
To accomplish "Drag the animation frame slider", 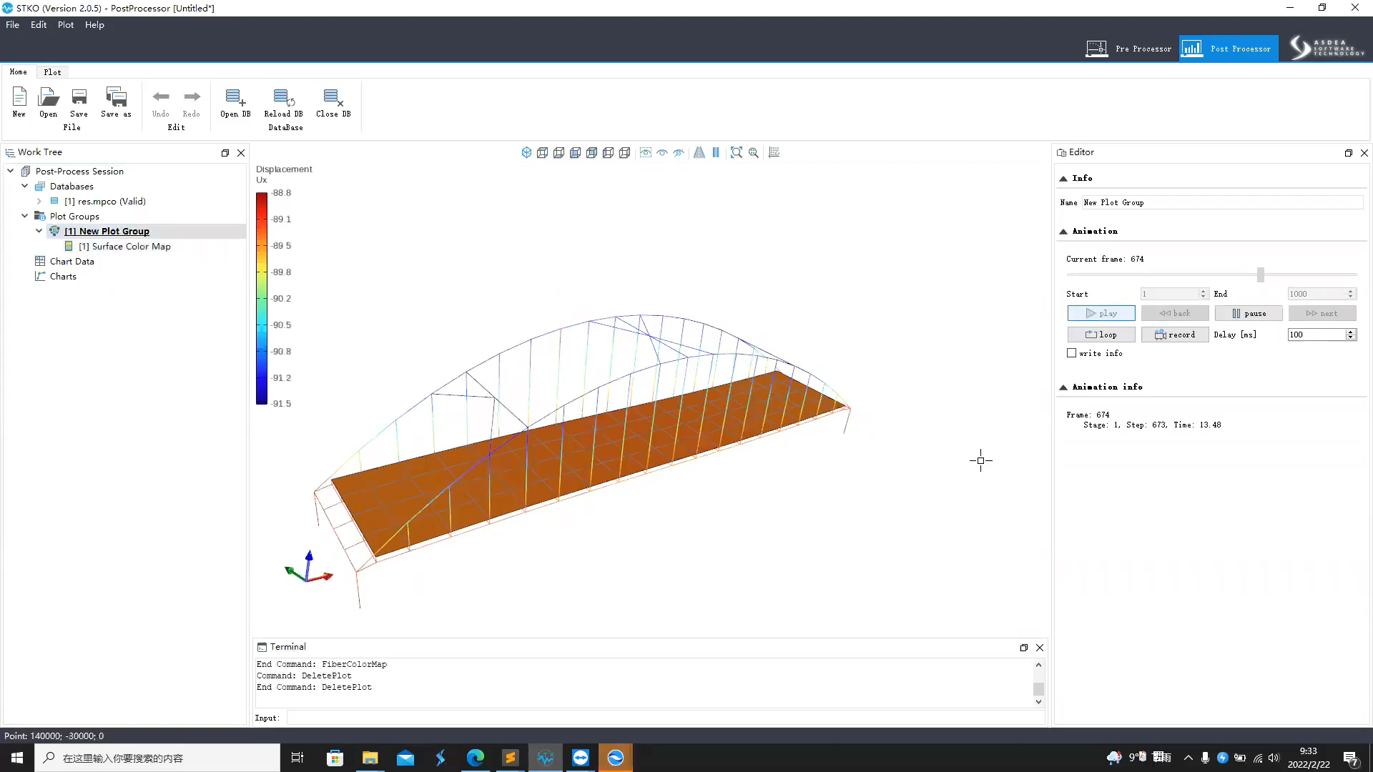I will coord(1260,274).
